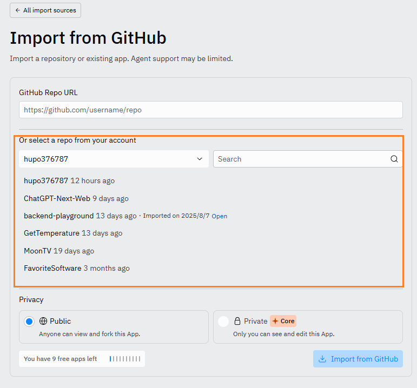
Task: Focus the GitHub Repo URL field
Action: pyautogui.click(x=211, y=110)
